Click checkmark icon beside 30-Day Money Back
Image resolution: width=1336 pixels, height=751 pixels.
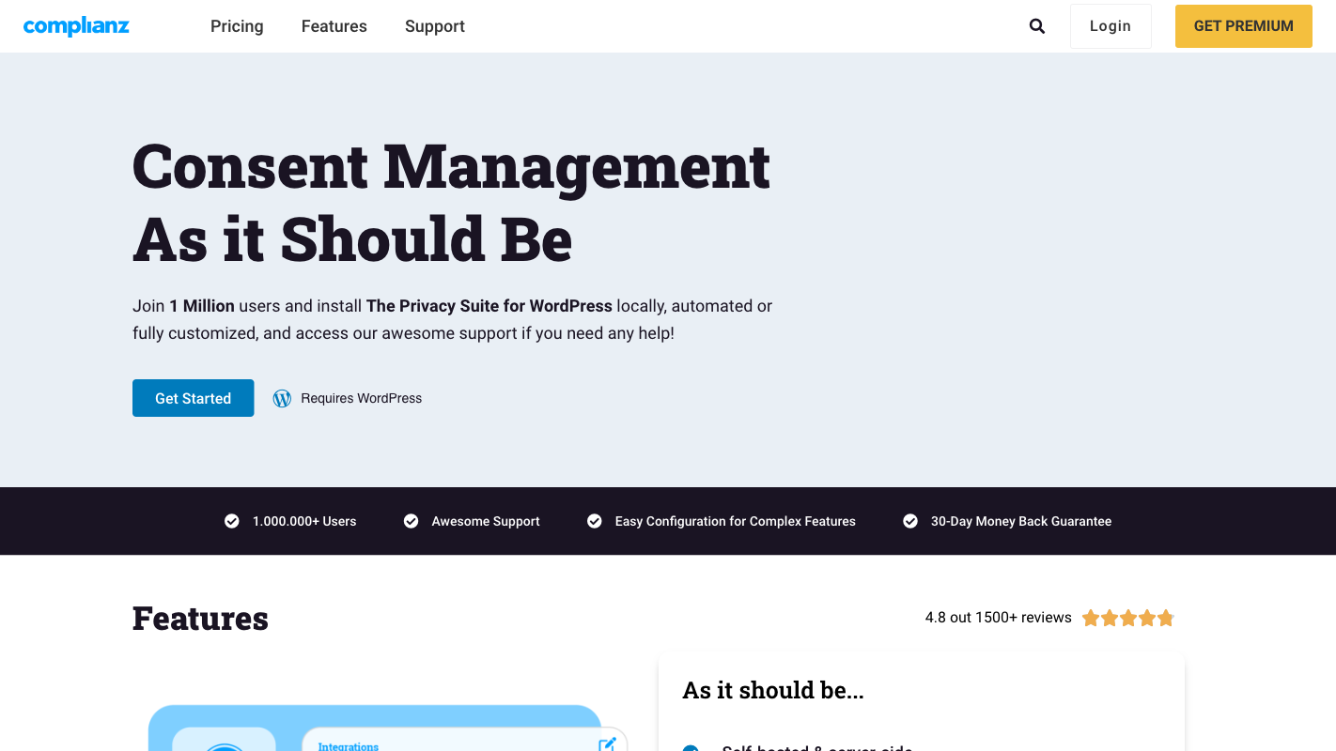[910, 521]
